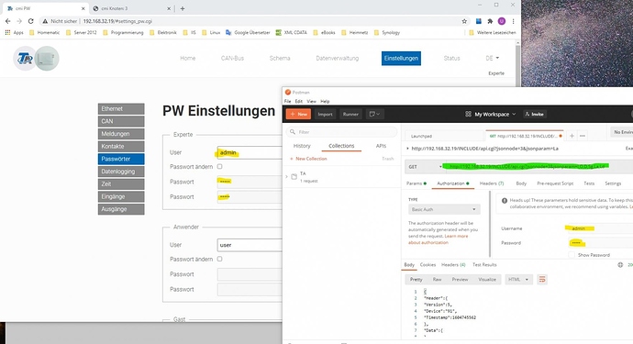Open Chrome extensions puzzle icon

(490, 21)
